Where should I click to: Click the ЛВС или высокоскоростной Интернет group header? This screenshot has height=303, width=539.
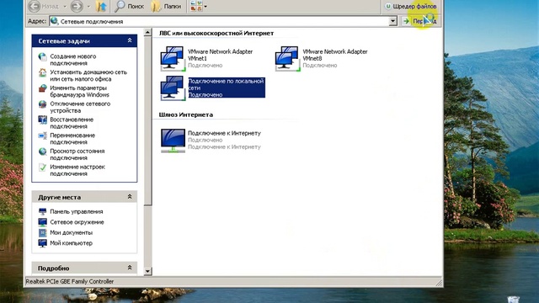click(216, 34)
